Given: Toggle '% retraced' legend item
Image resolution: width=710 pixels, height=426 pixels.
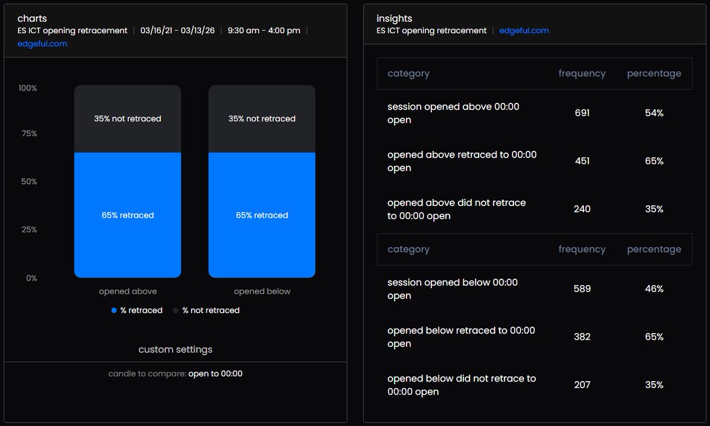Looking at the screenshot, I should tap(137, 311).
